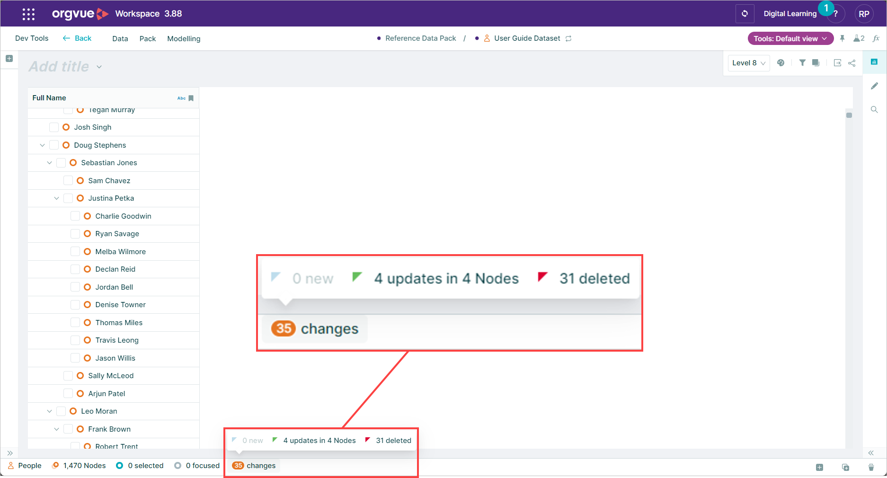This screenshot has width=887, height=478.
Task: Click the 1,470 Nodes status entry
Action: [79, 466]
